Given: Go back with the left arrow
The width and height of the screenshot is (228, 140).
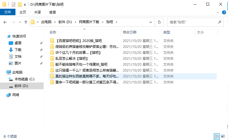Looking at the screenshot, I should click(5, 22).
